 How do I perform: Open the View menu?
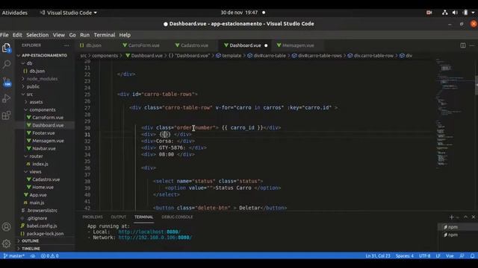[x=58, y=35]
